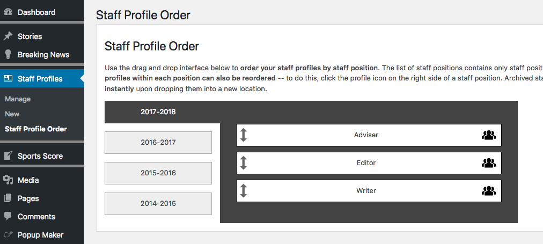Click the Adviser row reorder arrow icon
This screenshot has height=244, width=543.
[x=244, y=135]
